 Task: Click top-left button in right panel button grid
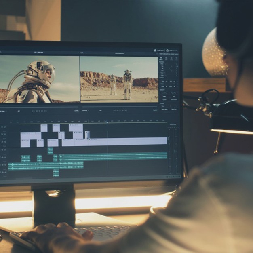(164, 93)
